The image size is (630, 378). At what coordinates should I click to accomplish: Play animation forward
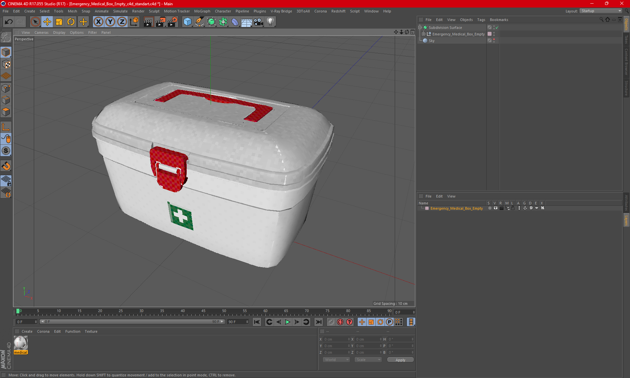(x=287, y=322)
